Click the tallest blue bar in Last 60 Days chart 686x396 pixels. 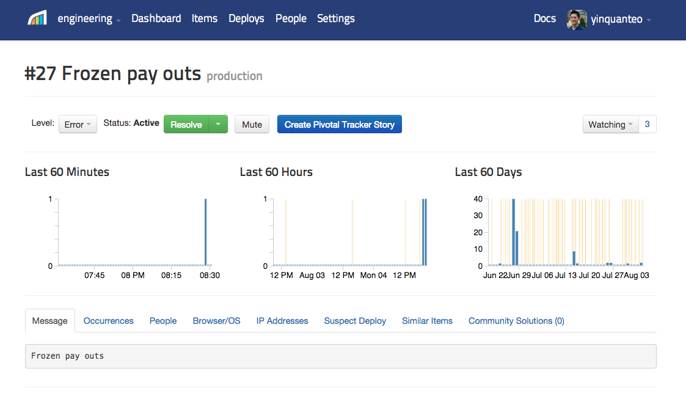pyautogui.click(x=514, y=232)
